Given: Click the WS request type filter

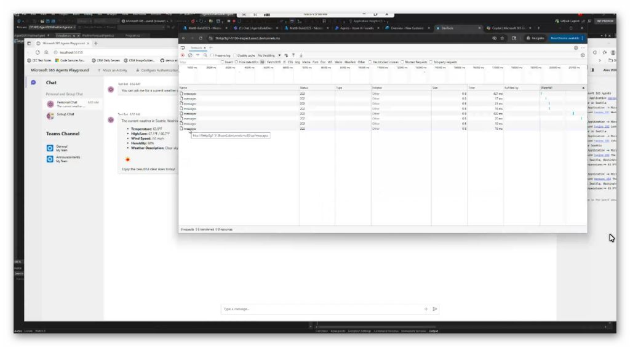Looking at the screenshot, I should click(x=330, y=62).
